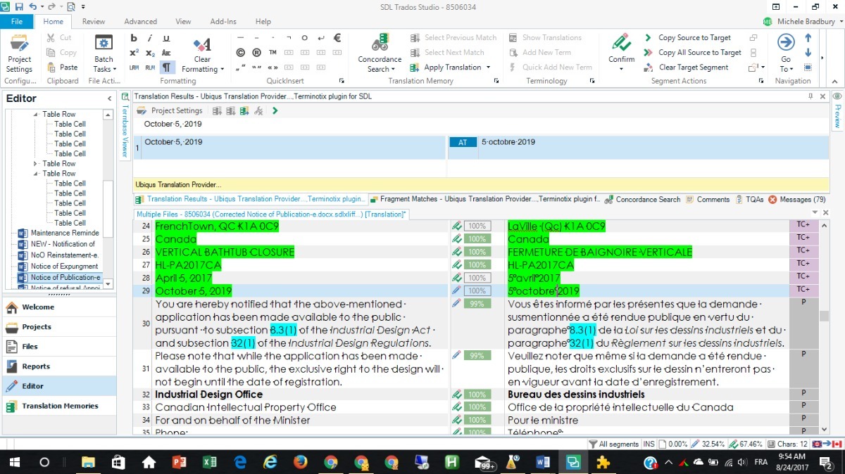Image resolution: width=845 pixels, height=474 pixels.
Task: Save the document from quick access toolbar
Action: click(19, 6)
